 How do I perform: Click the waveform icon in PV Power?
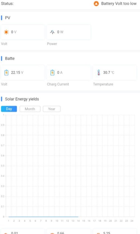tap(52, 32)
